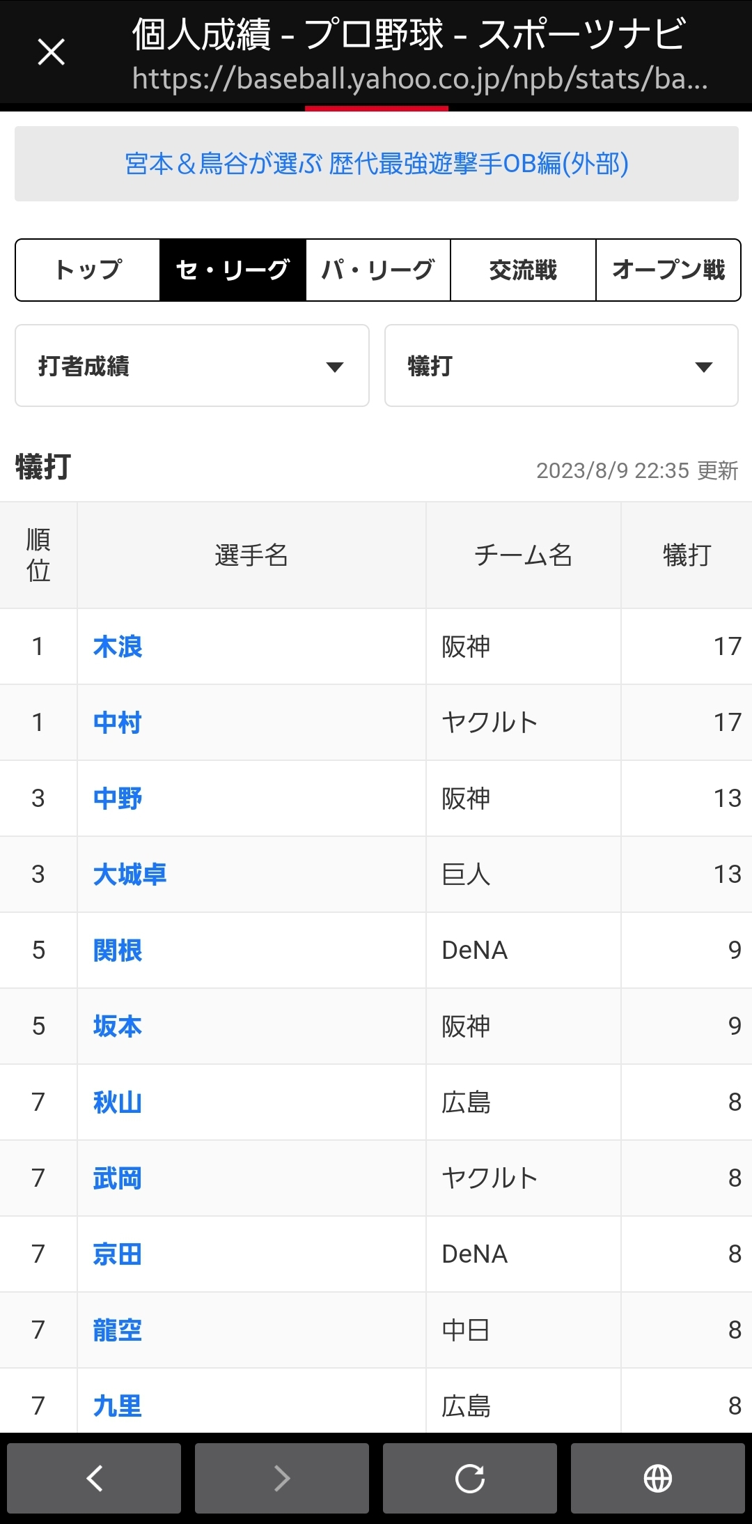Image resolution: width=752 pixels, height=1524 pixels.
Task: Open the 宮本＆鳥谷が選ぶ歴代最強遊撃手 banner link
Action: [377, 164]
